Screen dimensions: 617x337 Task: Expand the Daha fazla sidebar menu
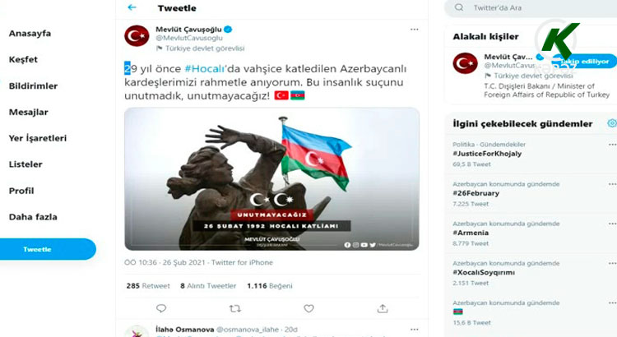(x=33, y=217)
